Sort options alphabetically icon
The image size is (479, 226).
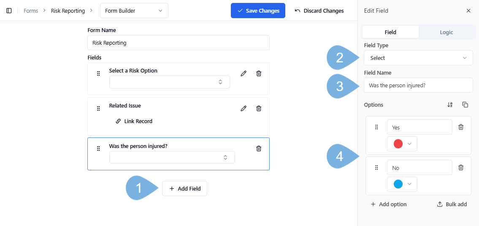point(450,105)
